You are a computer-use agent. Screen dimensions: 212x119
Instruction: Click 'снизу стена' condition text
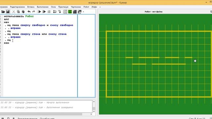(x=57, y=34)
